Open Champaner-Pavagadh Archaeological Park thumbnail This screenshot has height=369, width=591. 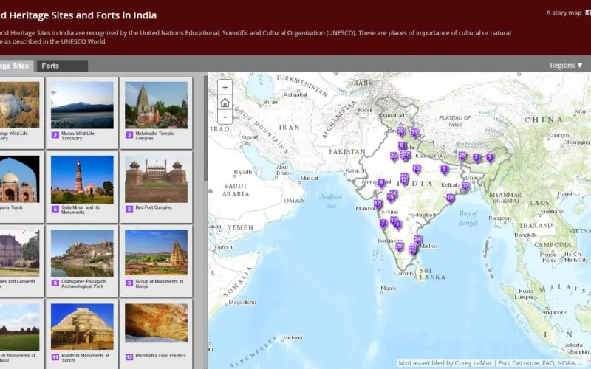(x=82, y=253)
